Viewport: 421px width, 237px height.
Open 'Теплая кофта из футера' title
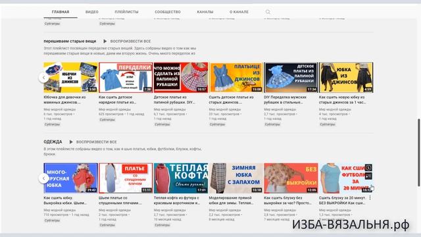[x=177, y=200]
